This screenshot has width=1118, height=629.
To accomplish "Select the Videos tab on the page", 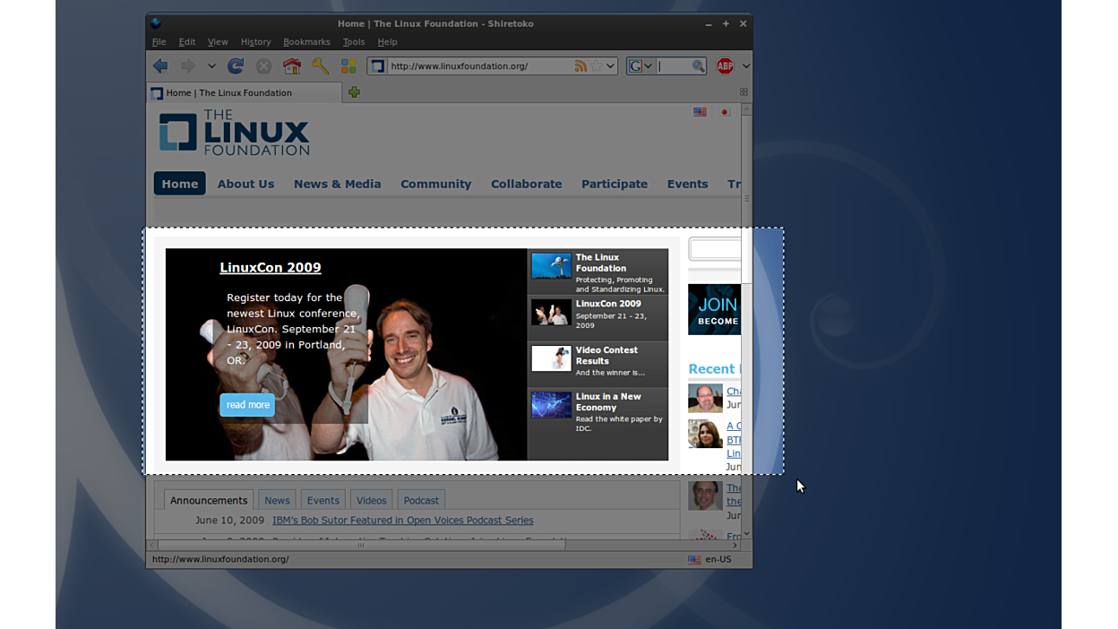I will pos(371,500).
